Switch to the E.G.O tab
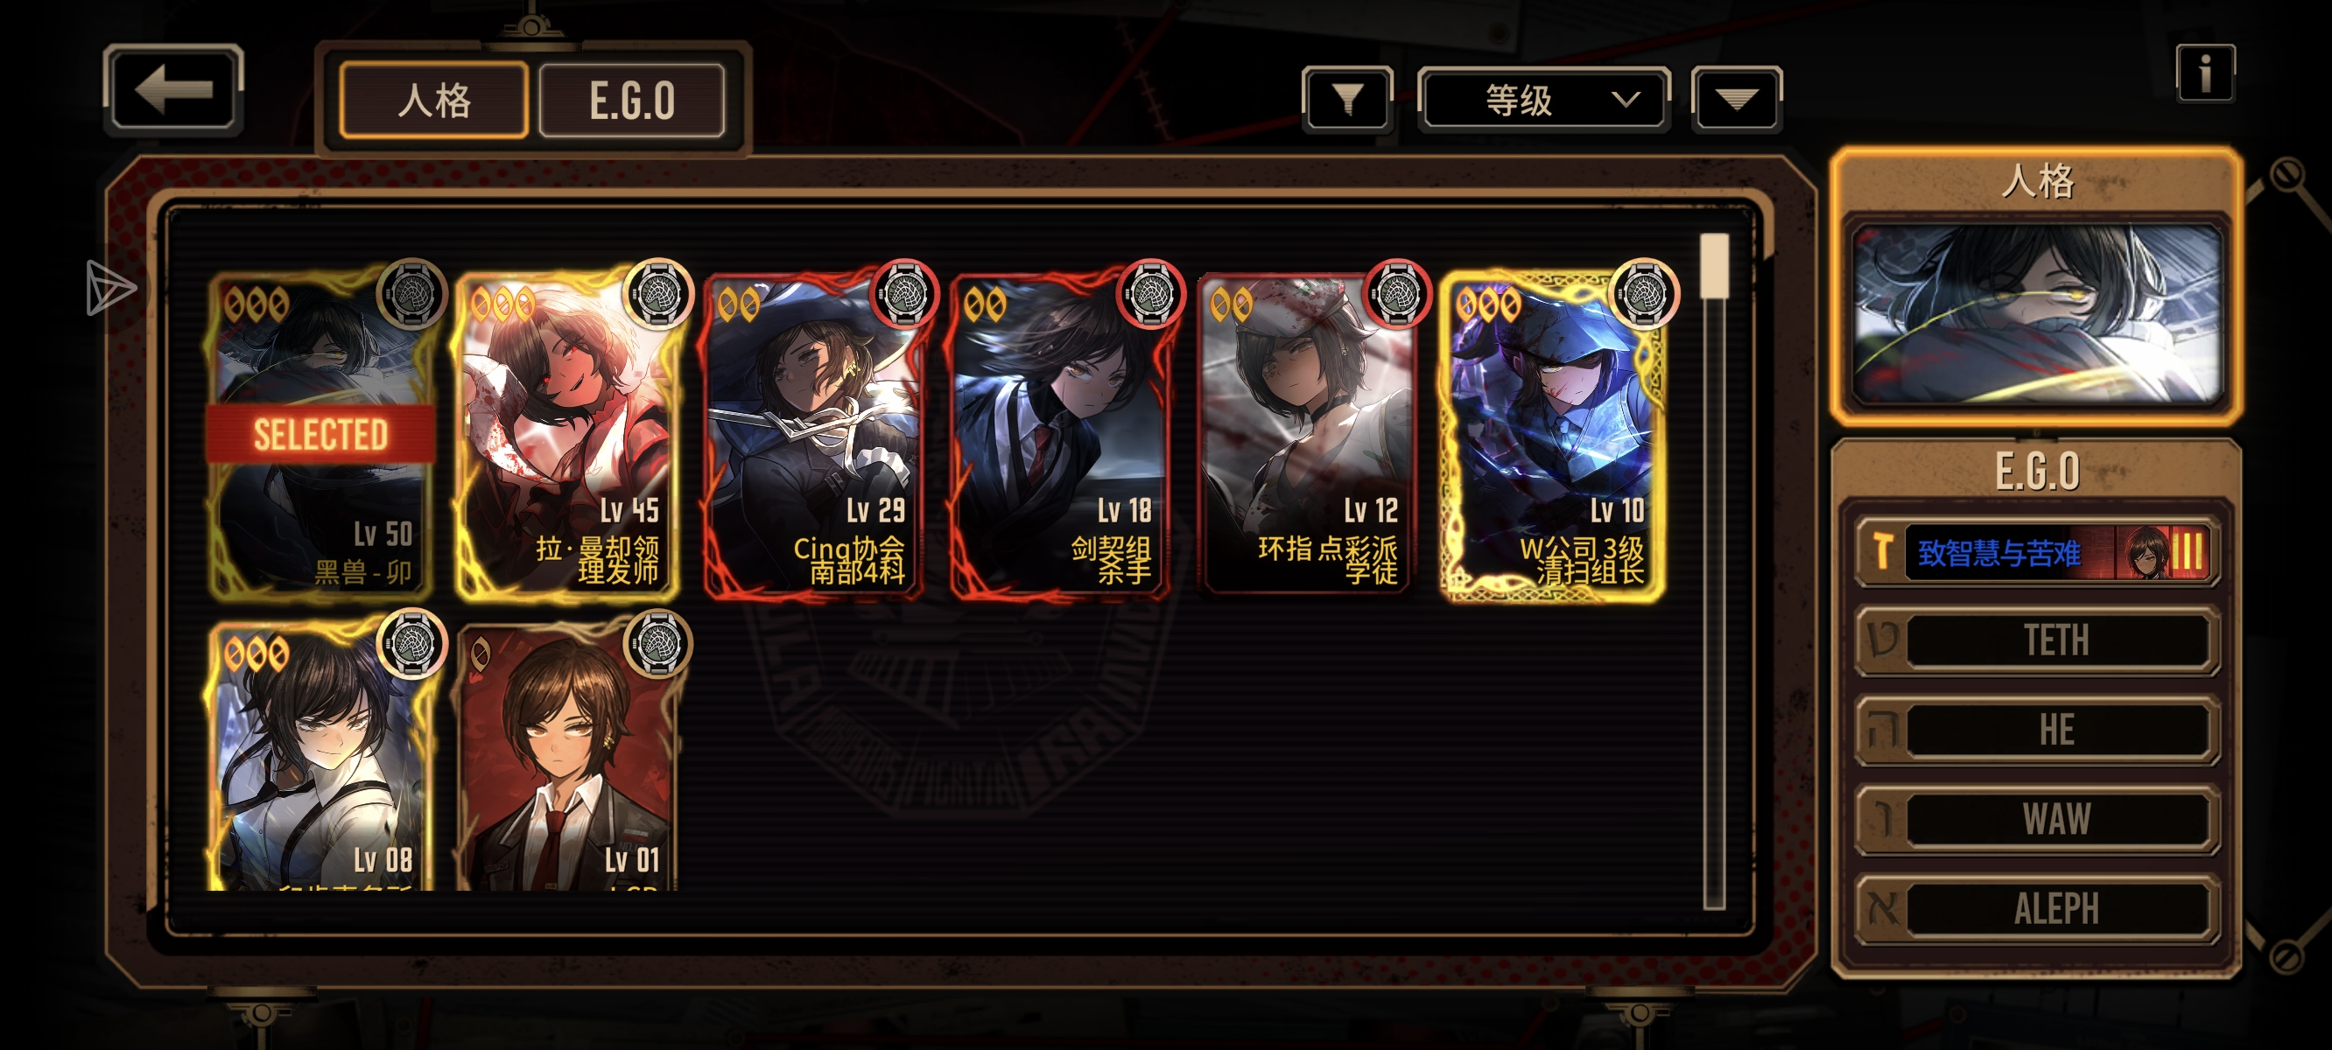 (x=632, y=100)
